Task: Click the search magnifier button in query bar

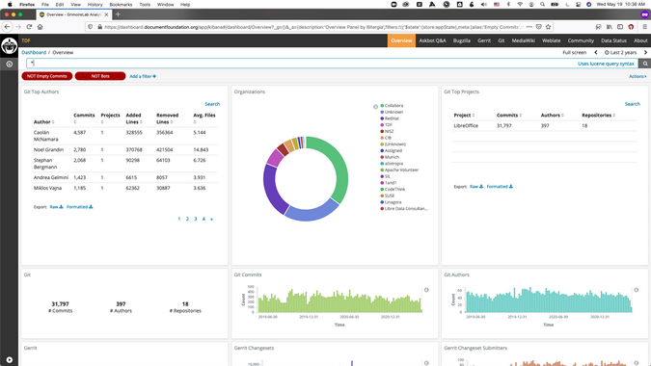Action: [645, 64]
